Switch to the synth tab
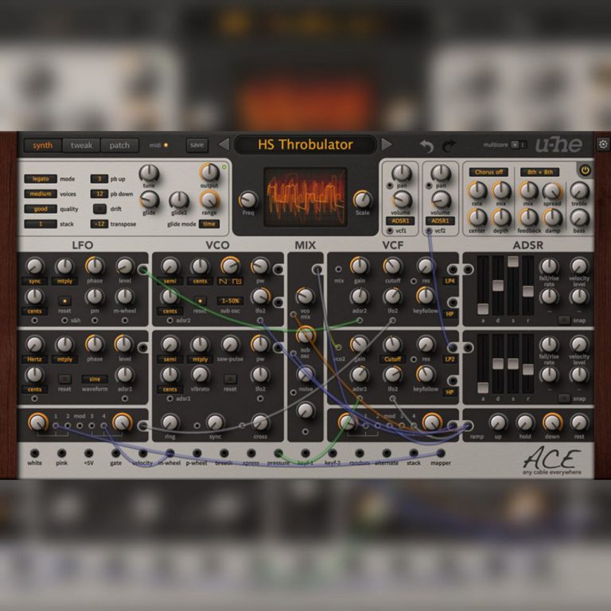This screenshot has width=611, height=611. (x=42, y=146)
